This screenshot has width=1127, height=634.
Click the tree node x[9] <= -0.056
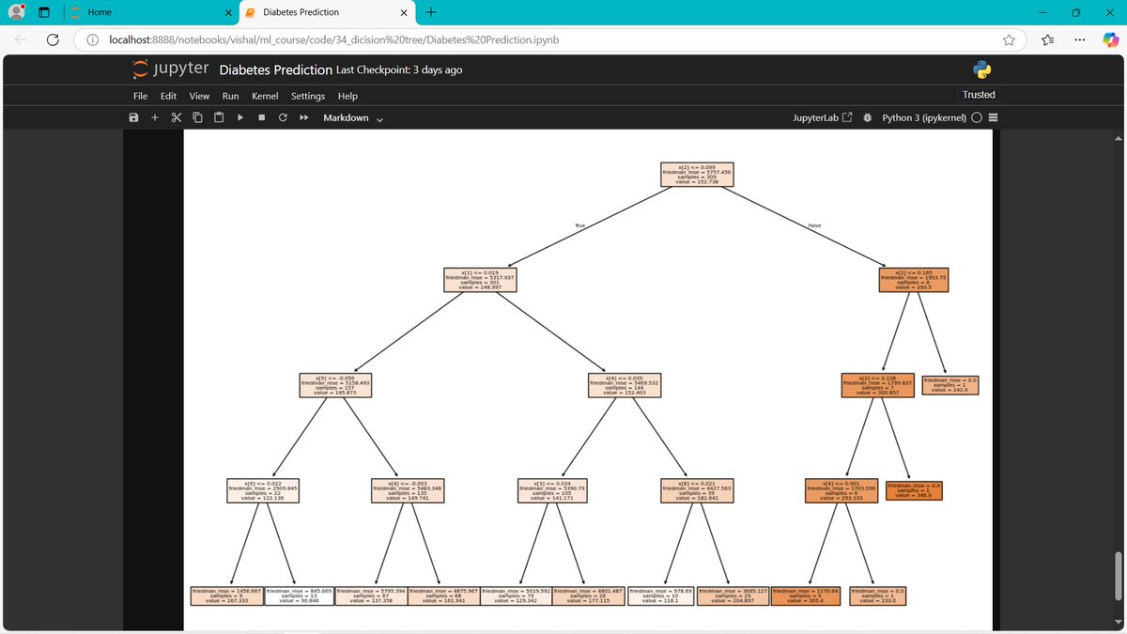(x=335, y=385)
